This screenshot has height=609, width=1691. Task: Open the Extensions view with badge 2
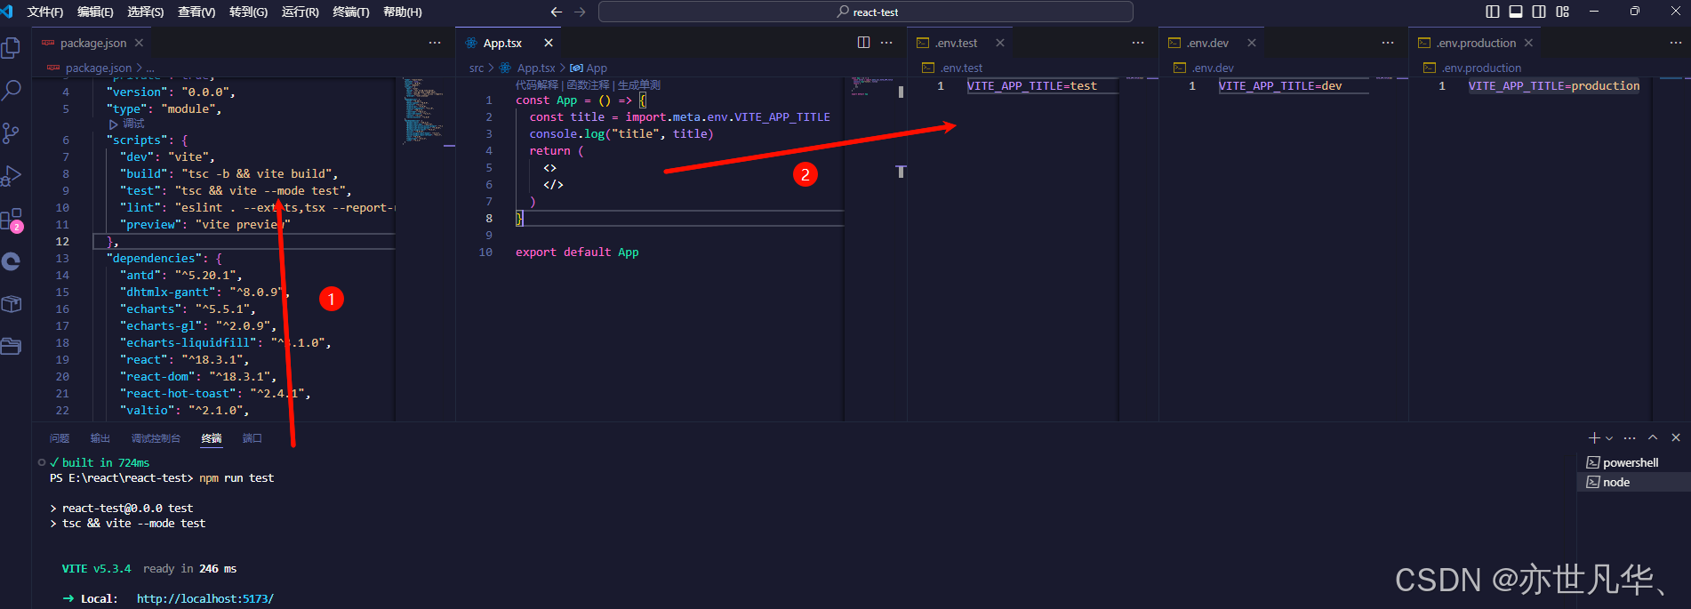pos(12,220)
